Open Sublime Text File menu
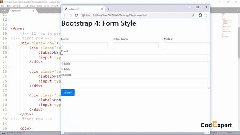Screen dimensions: 240x135 pyautogui.click(x=3, y=6)
